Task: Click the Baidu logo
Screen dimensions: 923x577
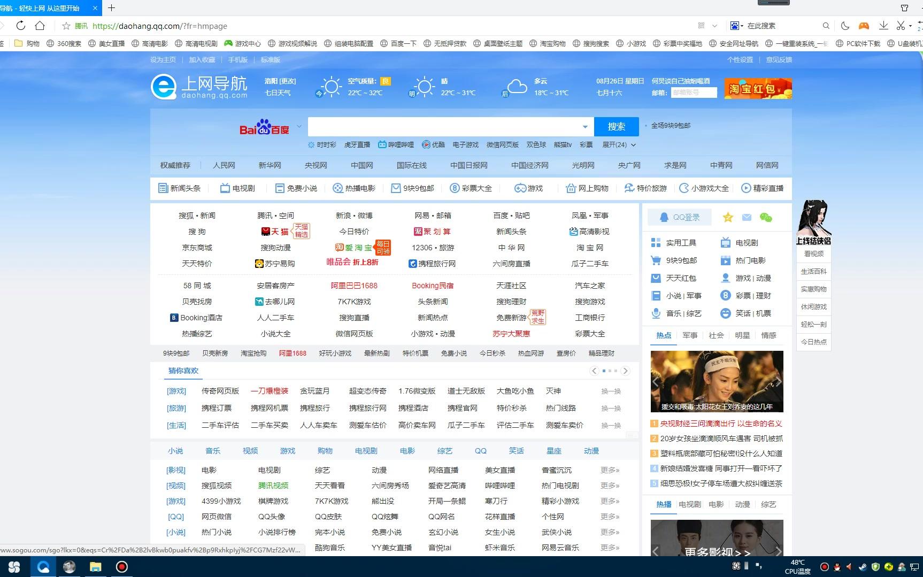Action: [264, 127]
